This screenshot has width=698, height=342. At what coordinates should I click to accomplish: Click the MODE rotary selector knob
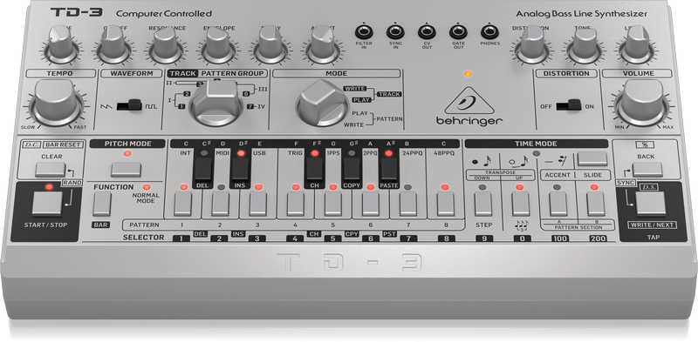[322, 103]
